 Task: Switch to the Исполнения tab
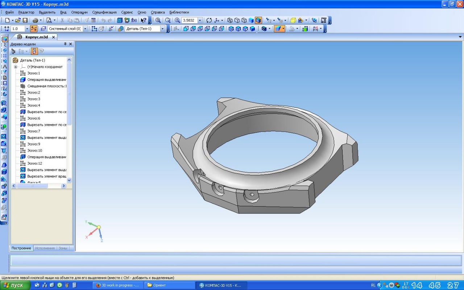[45, 248]
